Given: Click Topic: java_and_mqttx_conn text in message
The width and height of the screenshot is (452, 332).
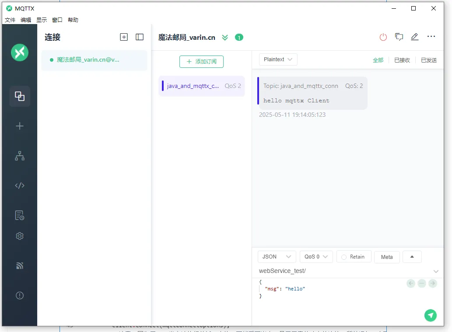Looking at the screenshot, I should click(x=301, y=86).
